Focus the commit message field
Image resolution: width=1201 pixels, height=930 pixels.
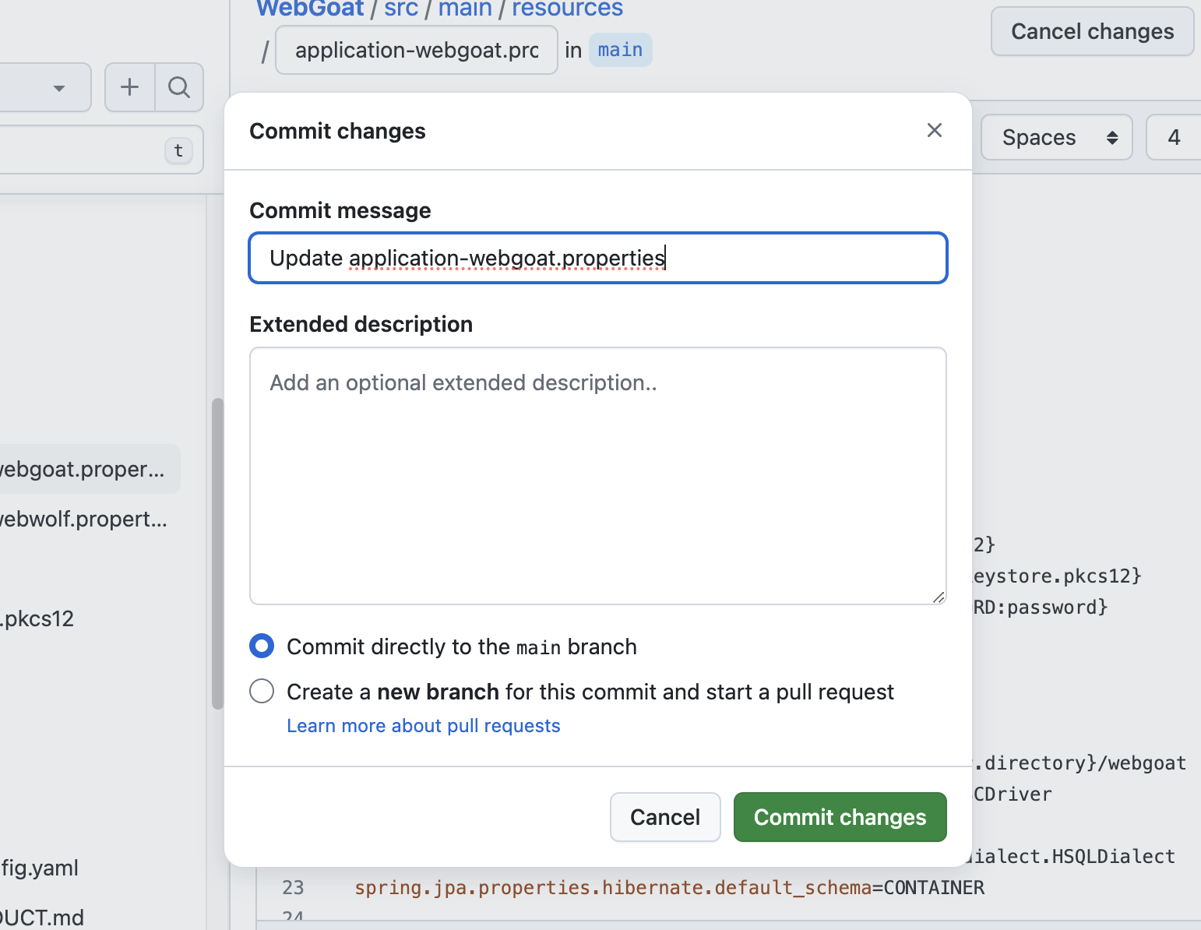tap(598, 258)
